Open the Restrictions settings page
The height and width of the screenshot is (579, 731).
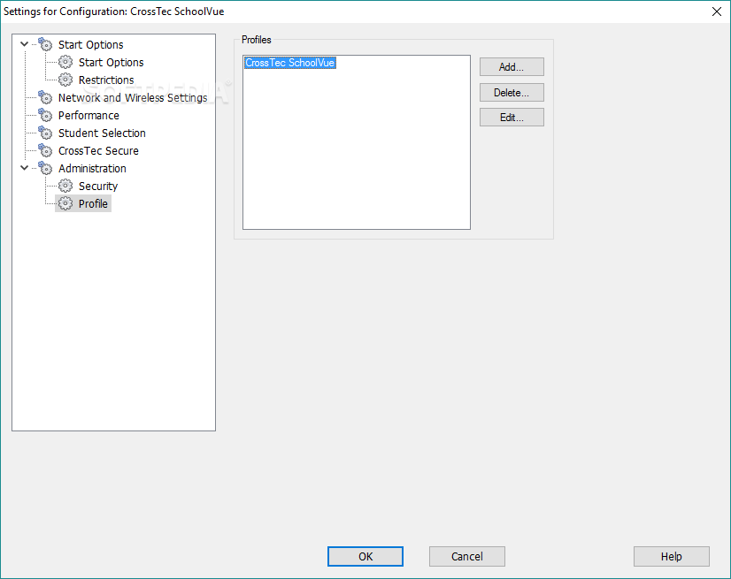pyautogui.click(x=106, y=80)
